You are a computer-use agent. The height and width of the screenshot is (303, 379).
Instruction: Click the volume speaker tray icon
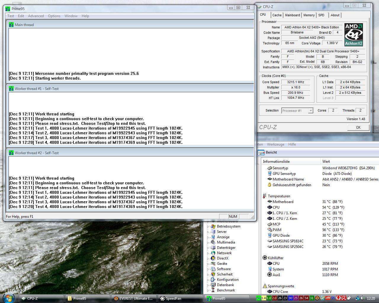(363, 298)
